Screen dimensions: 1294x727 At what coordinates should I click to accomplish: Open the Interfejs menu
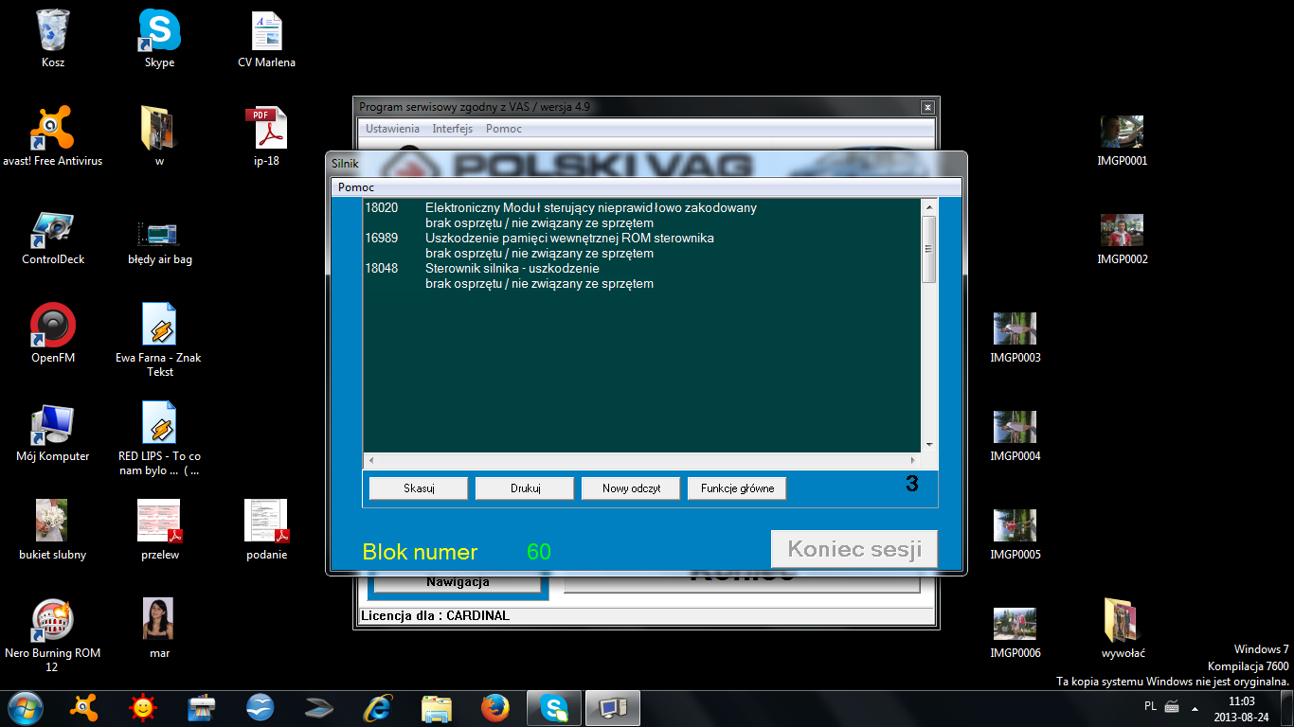[x=452, y=129]
